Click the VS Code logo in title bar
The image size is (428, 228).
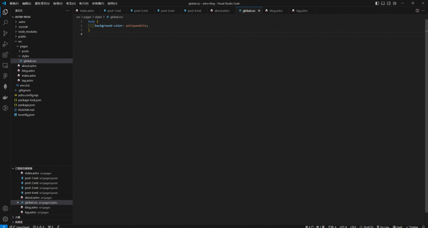click(4, 3)
